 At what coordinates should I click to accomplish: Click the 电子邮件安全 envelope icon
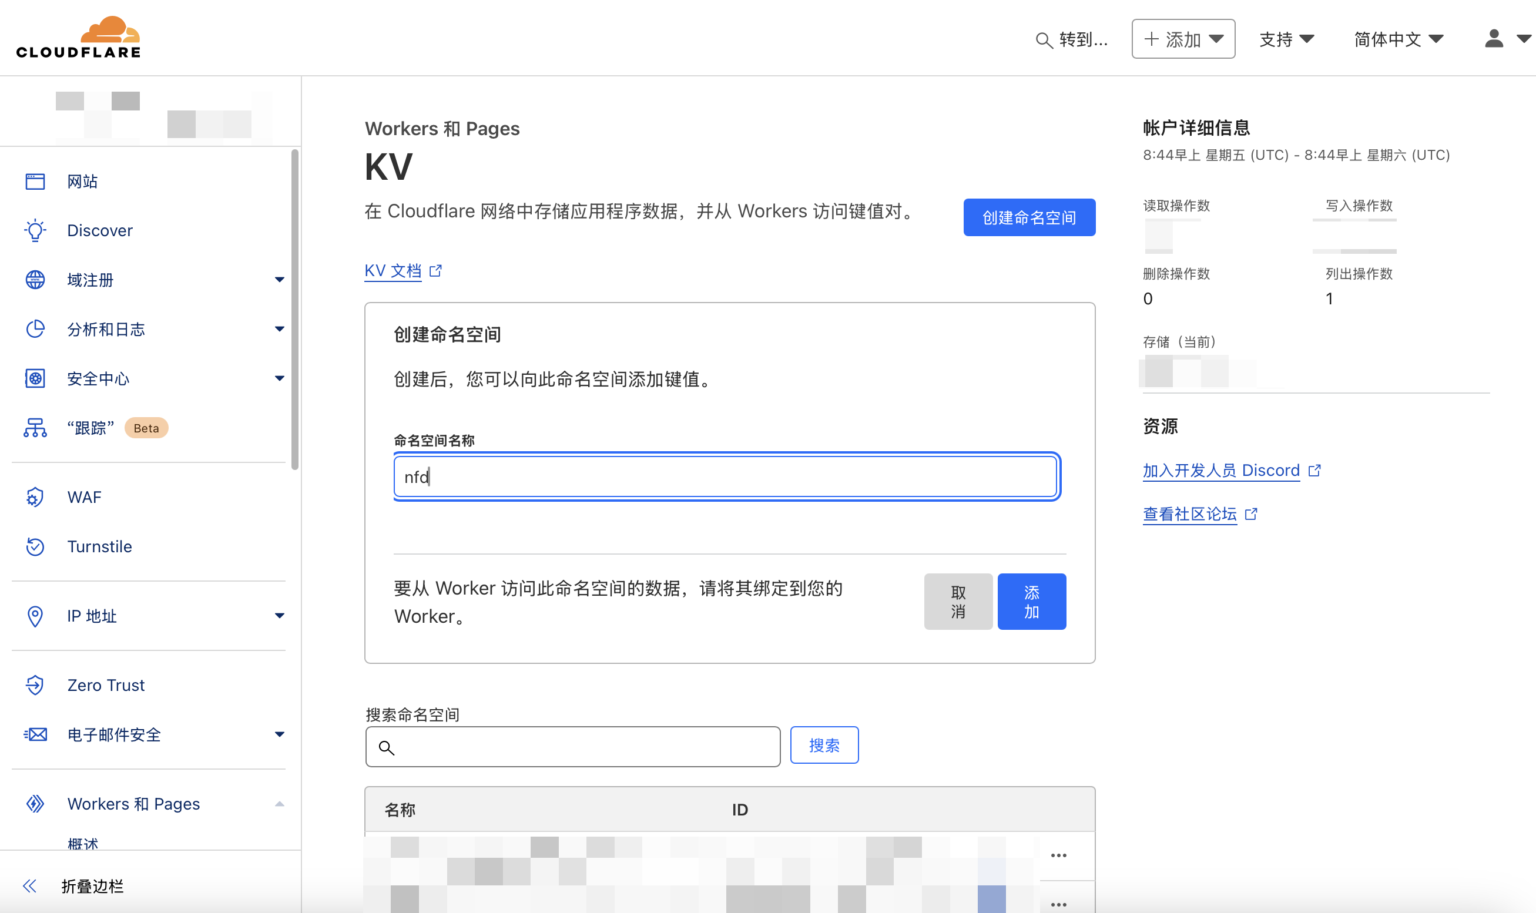[x=35, y=734]
